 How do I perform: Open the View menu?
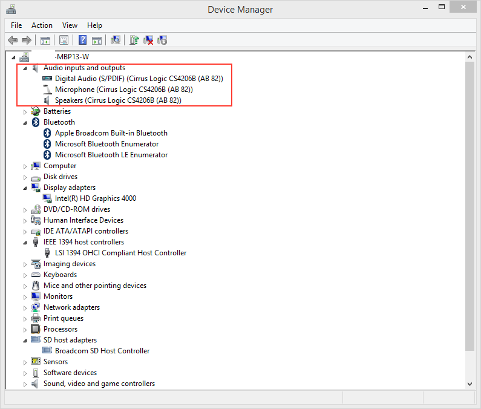[70, 25]
